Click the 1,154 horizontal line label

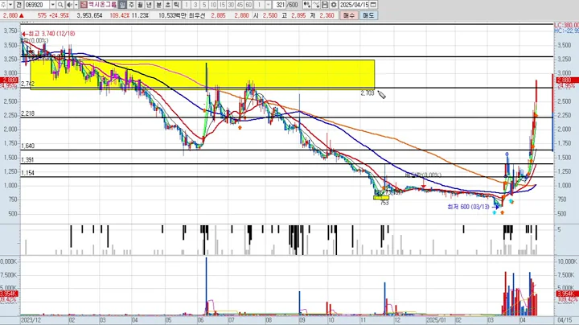[x=27, y=173]
